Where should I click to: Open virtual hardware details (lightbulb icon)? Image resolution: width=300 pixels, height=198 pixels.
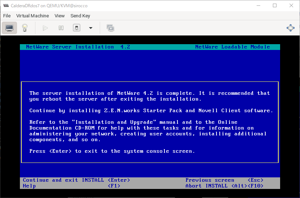tap(25, 28)
